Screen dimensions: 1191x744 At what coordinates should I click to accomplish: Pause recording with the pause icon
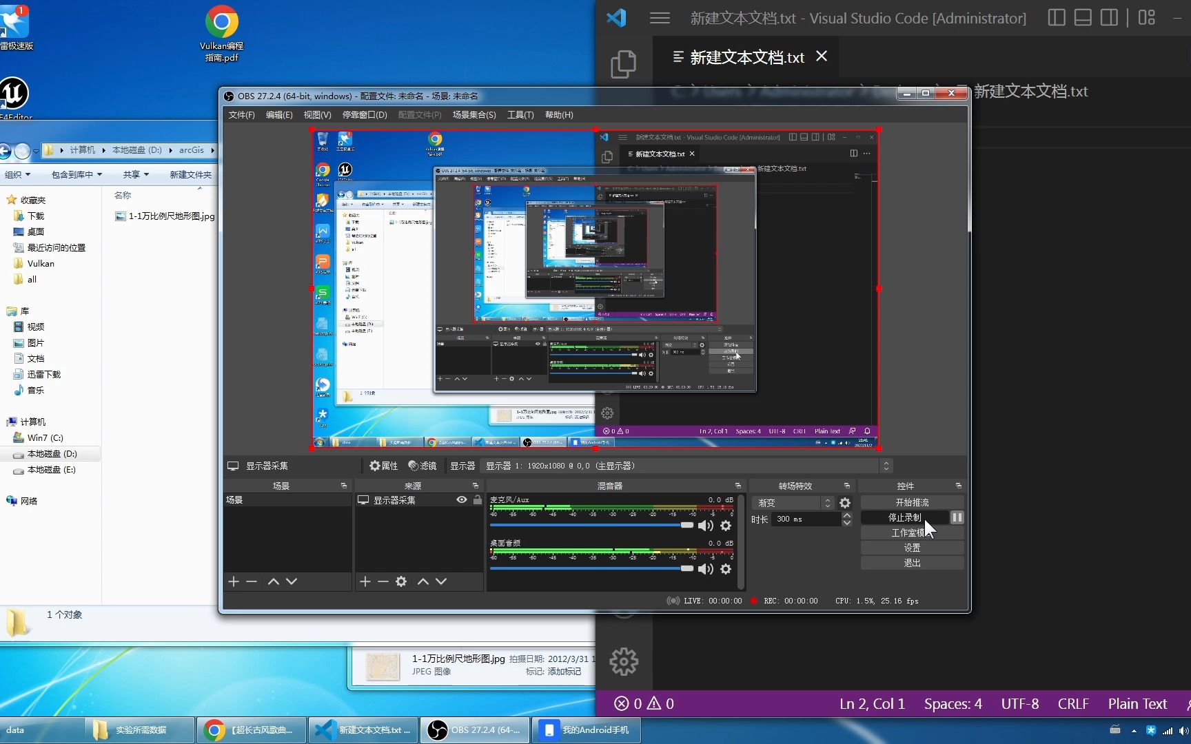[x=957, y=517]
